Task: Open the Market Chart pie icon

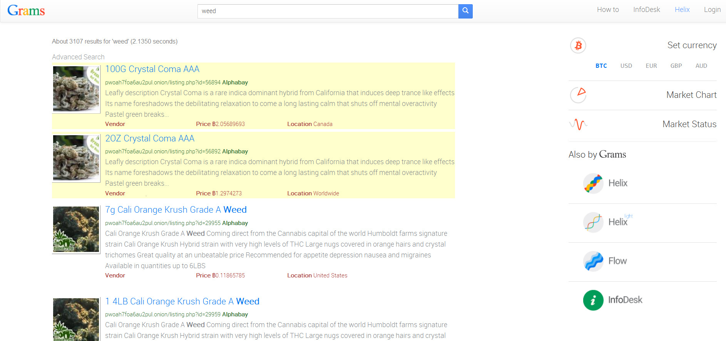Action: [x=578, y=95]
